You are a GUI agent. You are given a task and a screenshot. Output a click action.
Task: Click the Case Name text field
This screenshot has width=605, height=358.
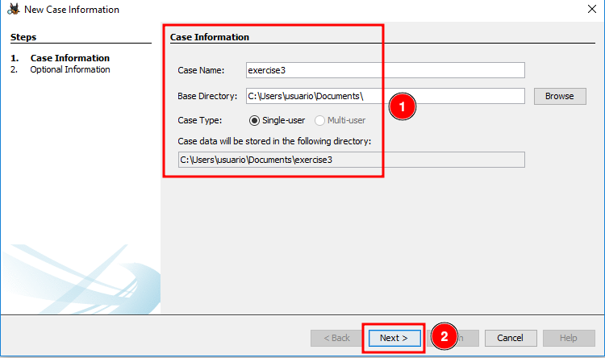385,70
